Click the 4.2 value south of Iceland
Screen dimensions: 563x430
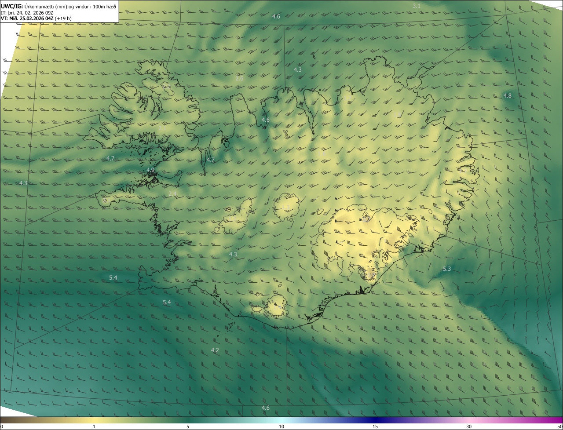click(x=215, y=350)
